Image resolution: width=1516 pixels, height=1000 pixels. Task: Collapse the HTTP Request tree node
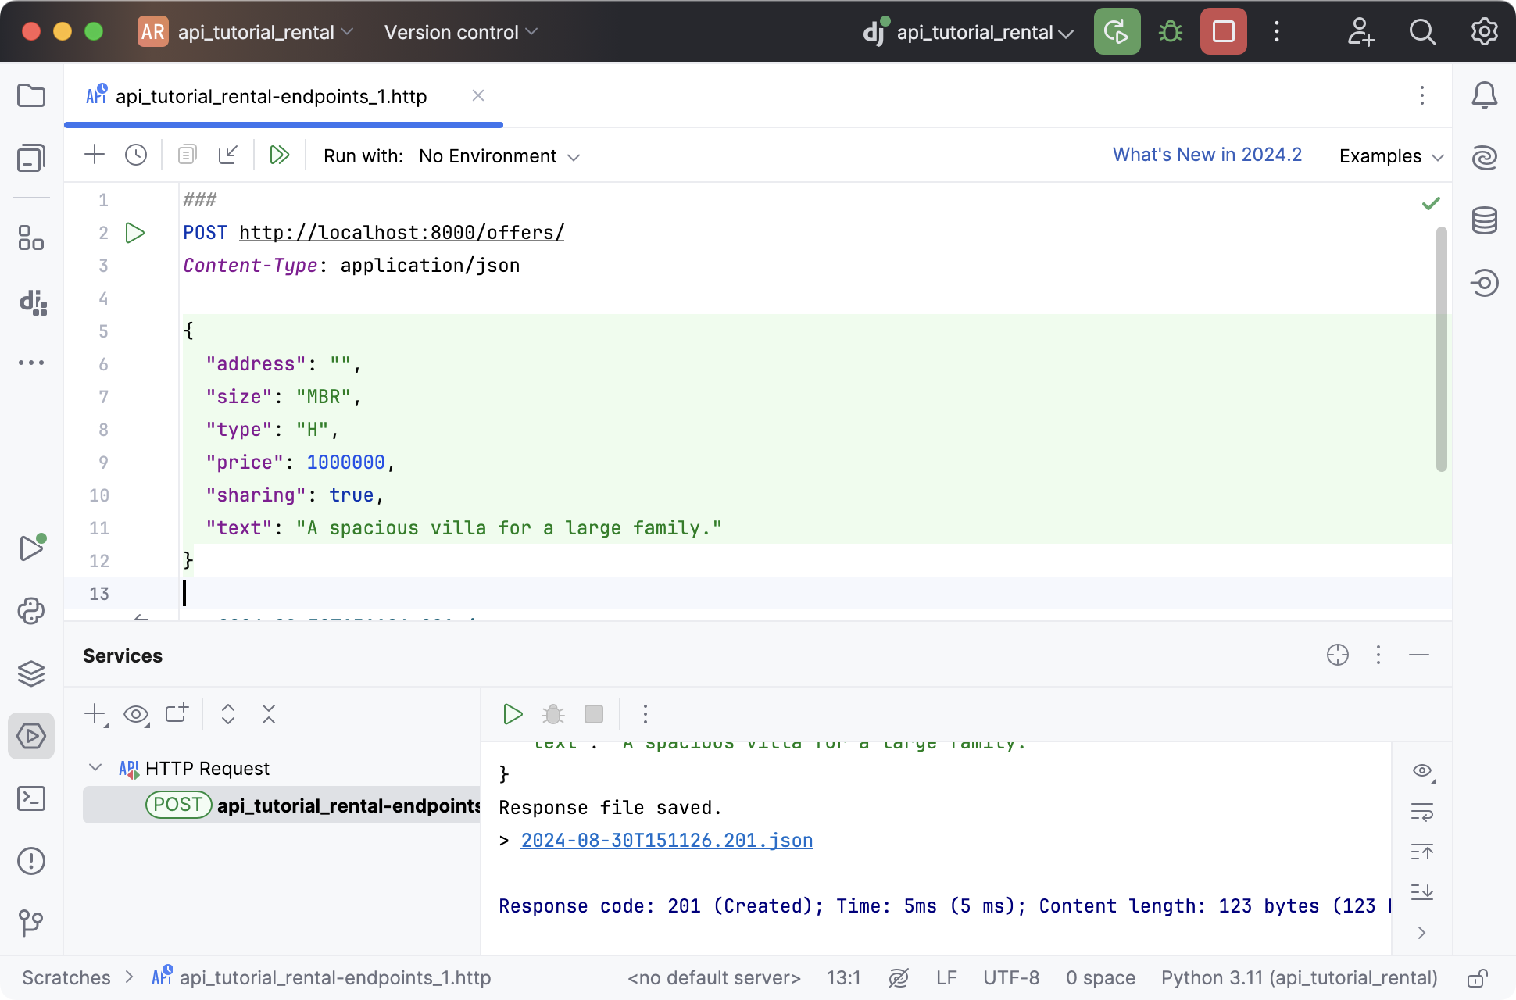[x=95, y=768]
